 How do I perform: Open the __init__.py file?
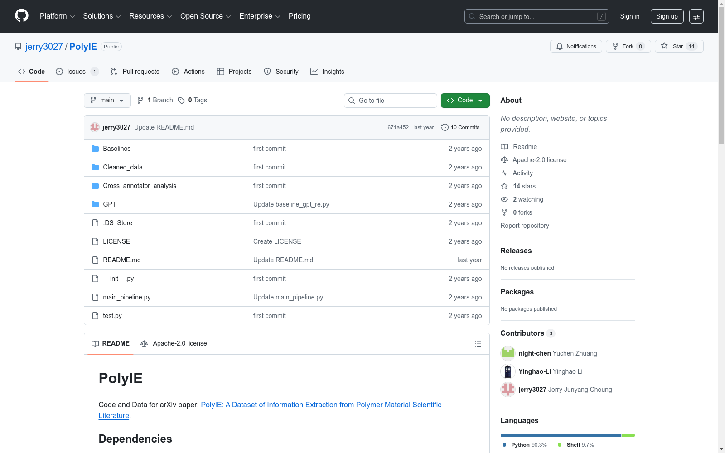tap(118, 279)
